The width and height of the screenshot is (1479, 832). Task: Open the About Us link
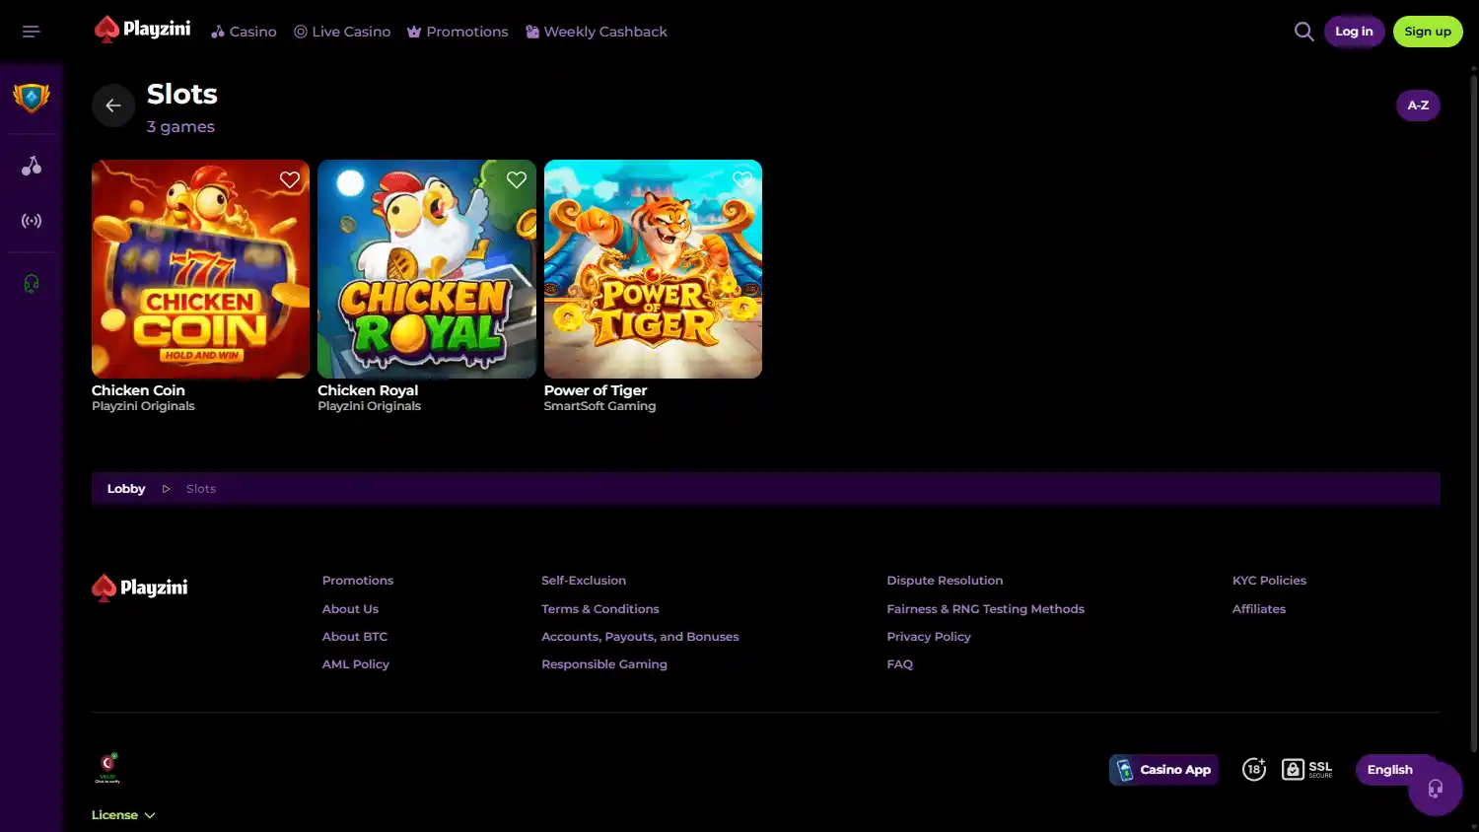tap(350, 609)
